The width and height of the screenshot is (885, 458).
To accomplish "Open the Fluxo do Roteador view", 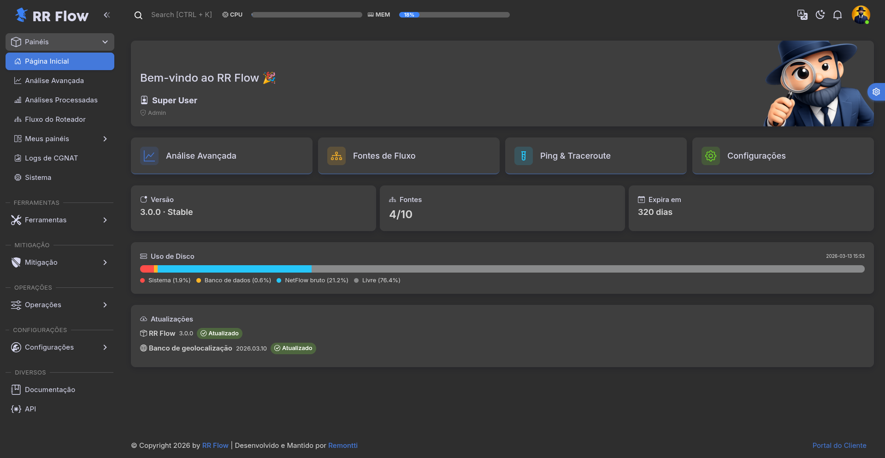I will point(55,119).
